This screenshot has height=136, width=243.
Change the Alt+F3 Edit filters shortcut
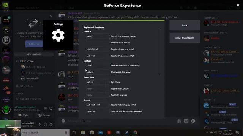click(x=97, y=82)
